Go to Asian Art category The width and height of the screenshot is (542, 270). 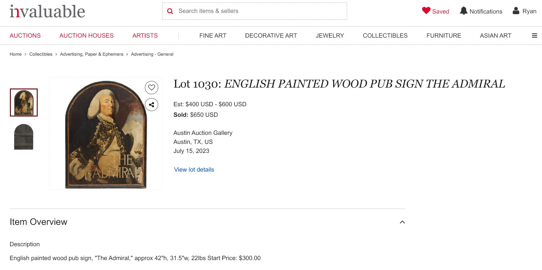[496, 36]
